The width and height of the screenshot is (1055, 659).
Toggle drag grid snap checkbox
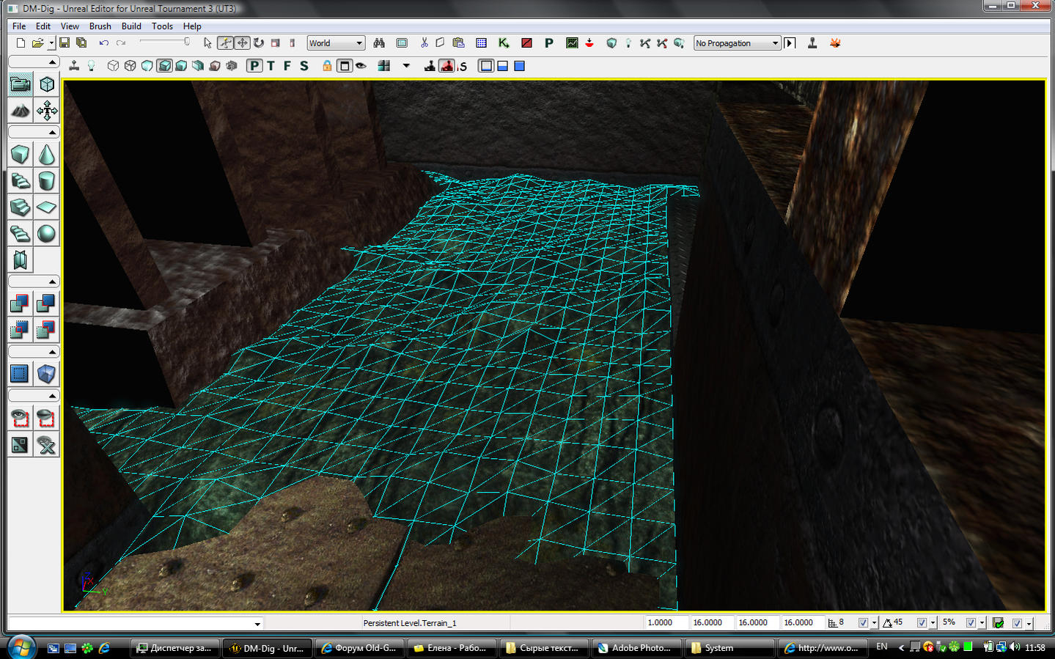click(x=863, y=623)
